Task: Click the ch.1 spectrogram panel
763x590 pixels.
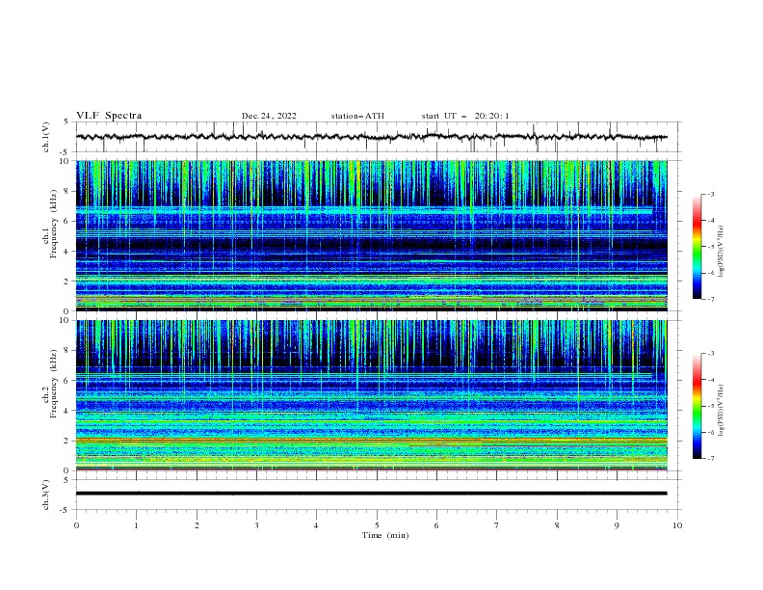Action: coord(372,235)
